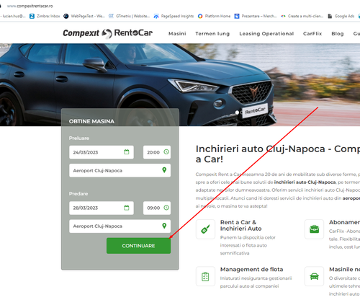Screen dimensions: 360x300
Task: Click the Zimbra bookmark icon
Action: coord(32,16)
